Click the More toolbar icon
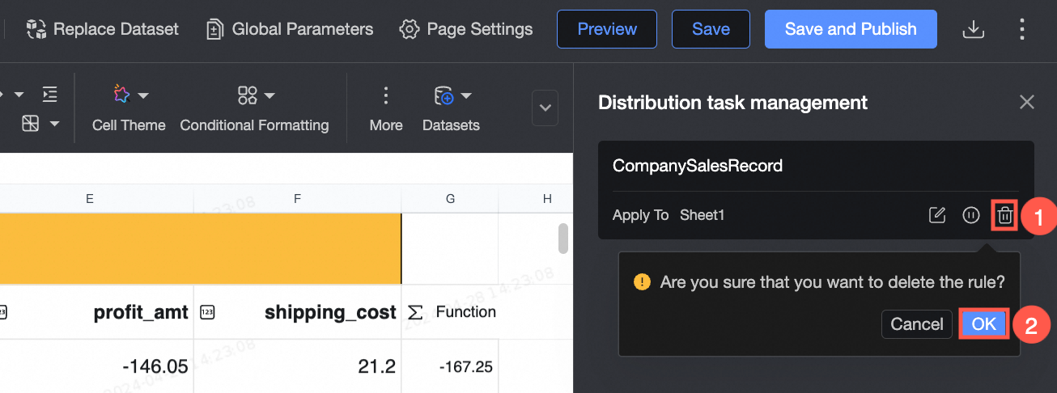 [x=386, y=96]
